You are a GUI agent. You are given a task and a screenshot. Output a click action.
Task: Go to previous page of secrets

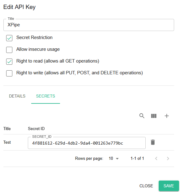click(x=156, y=159)
